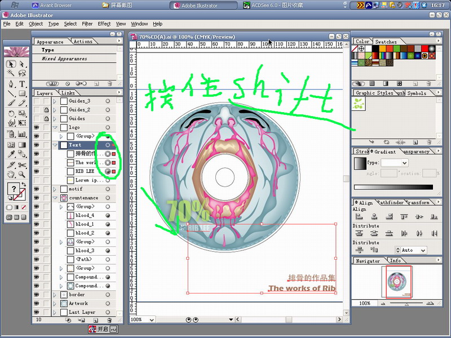
Task: Click the Vertical Align Bottom icon
Action: pos(434,217)
